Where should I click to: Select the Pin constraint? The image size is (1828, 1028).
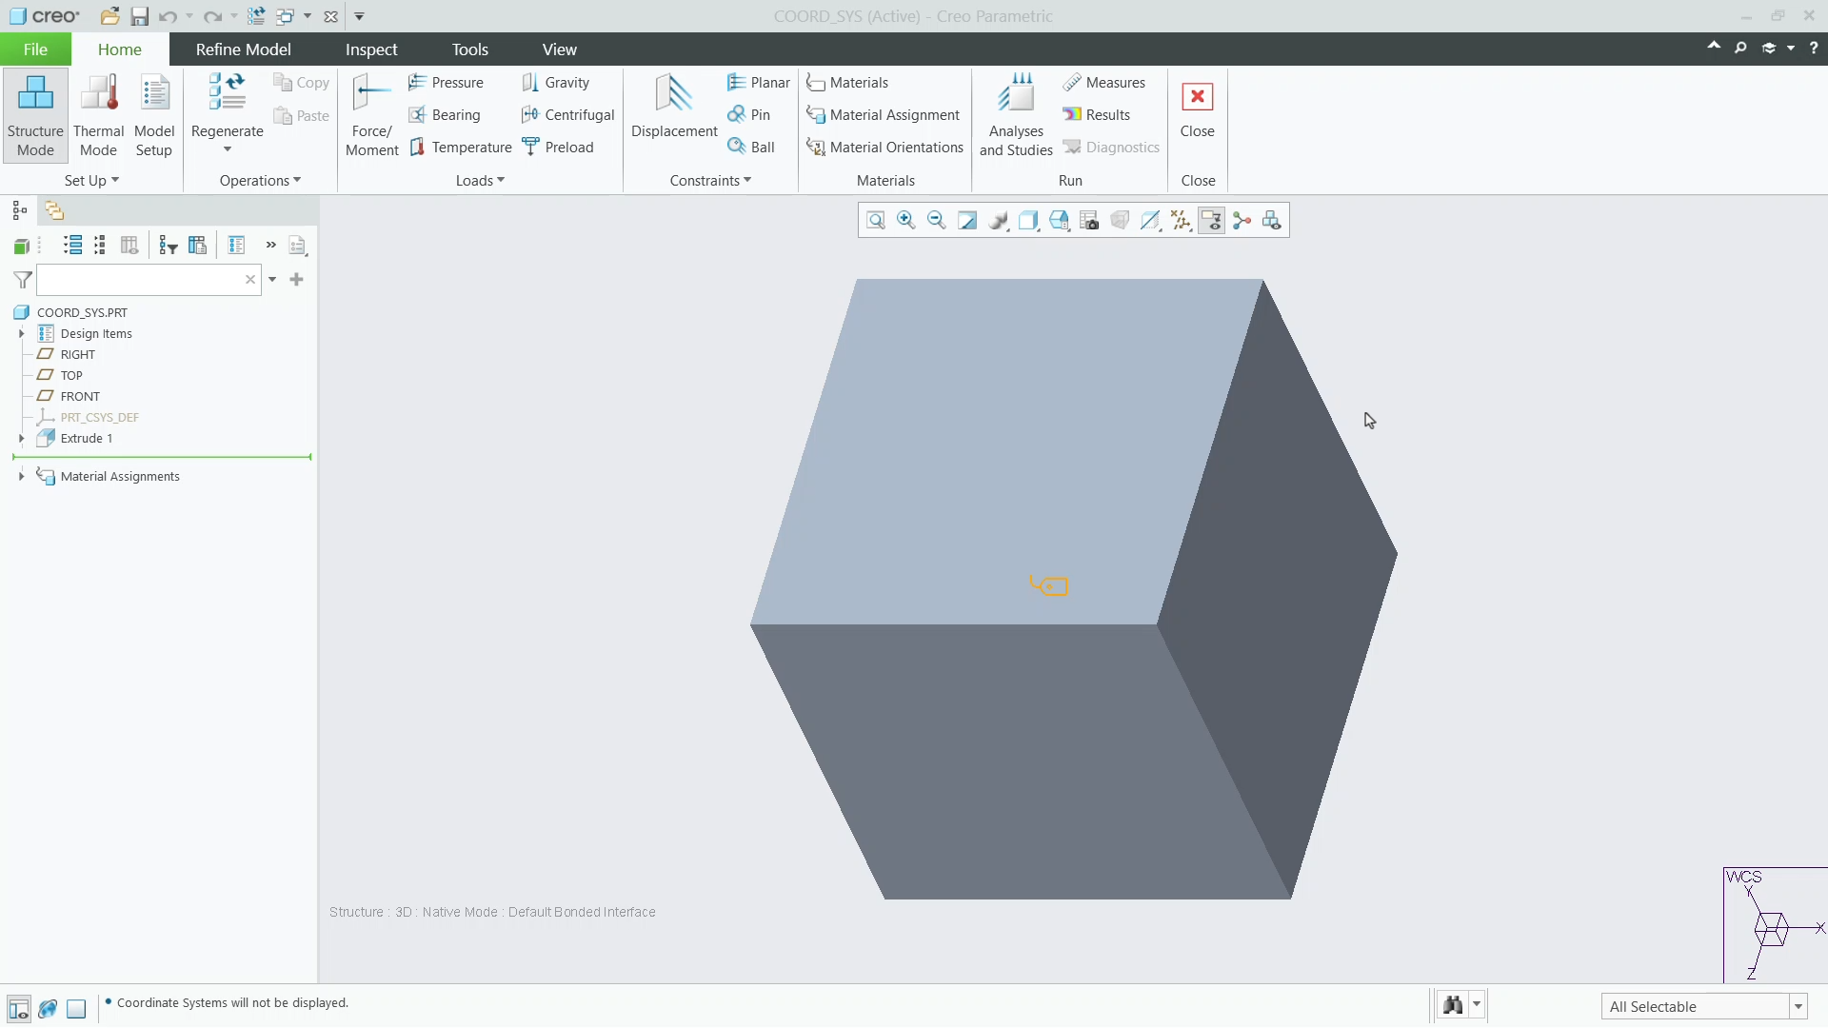click(748, 115)
